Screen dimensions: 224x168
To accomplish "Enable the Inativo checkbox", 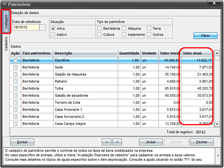I will [53, 34].
